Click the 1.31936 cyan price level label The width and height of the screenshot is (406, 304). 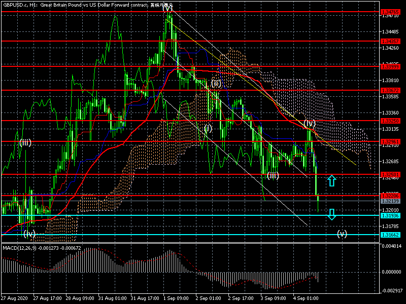click(x=390, y=215)
